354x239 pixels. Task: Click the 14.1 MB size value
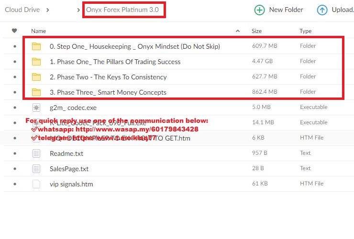click(x=263, y=122)
